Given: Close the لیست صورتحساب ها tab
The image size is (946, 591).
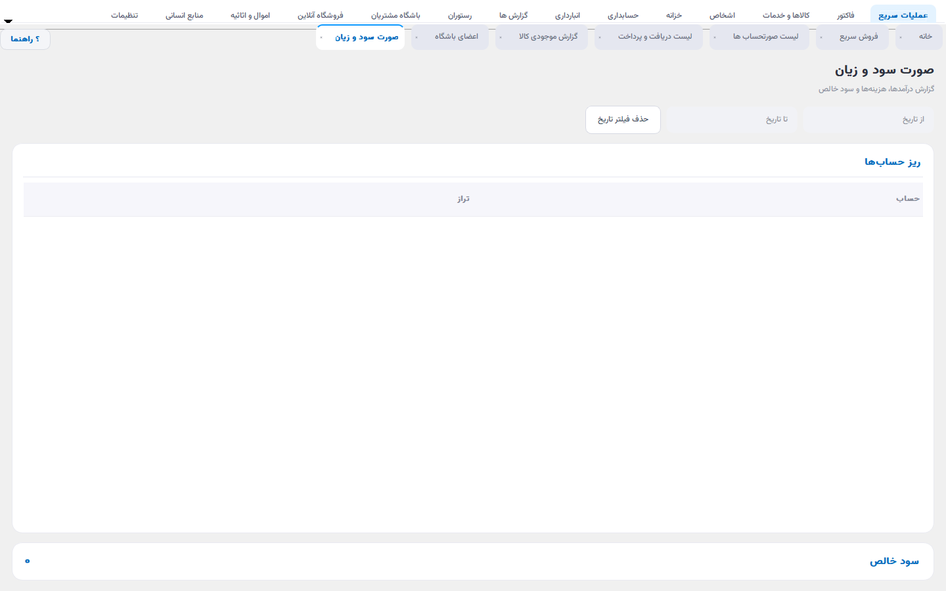Looking at the screenshot, I should point(715,37).
